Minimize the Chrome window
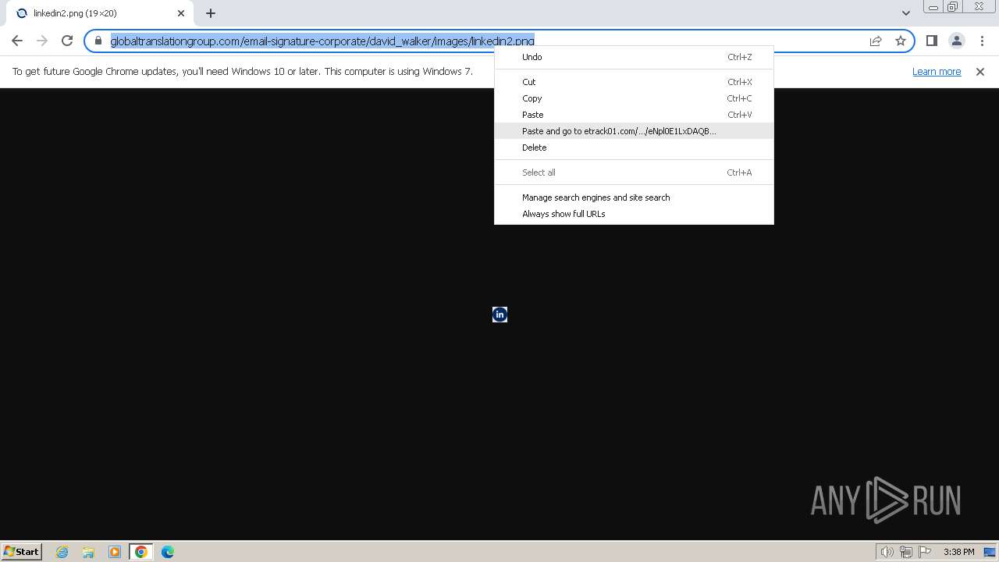 pyautogui.click(x=933, y=7)
